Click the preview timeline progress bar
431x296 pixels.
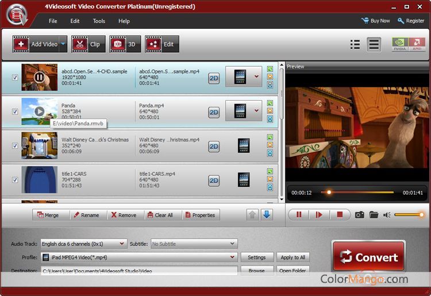point(357,193)
